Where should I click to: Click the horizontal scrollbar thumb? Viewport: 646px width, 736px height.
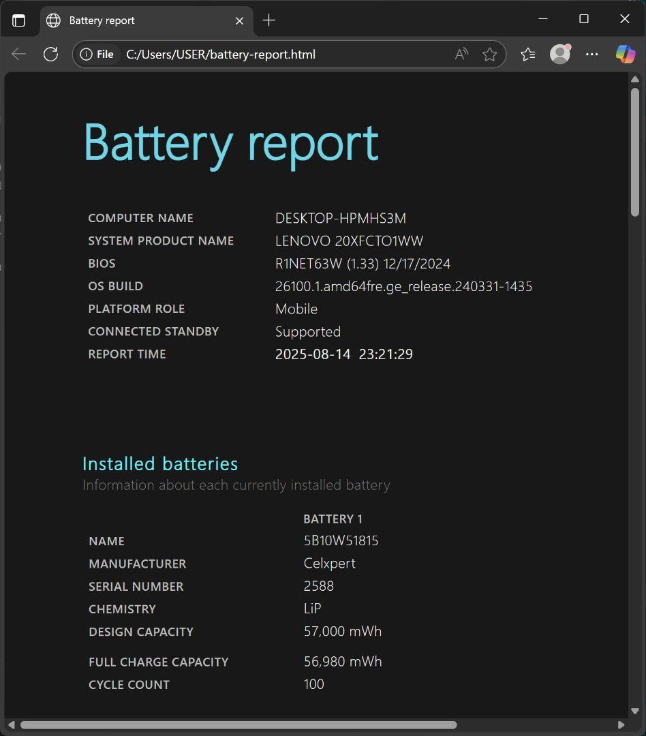(239, 724)
